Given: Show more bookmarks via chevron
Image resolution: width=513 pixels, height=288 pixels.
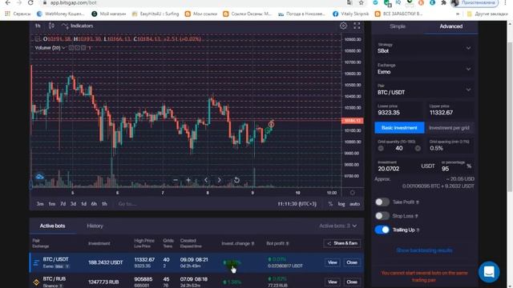Looking at the screenshot, I should [x=458, y=14].
